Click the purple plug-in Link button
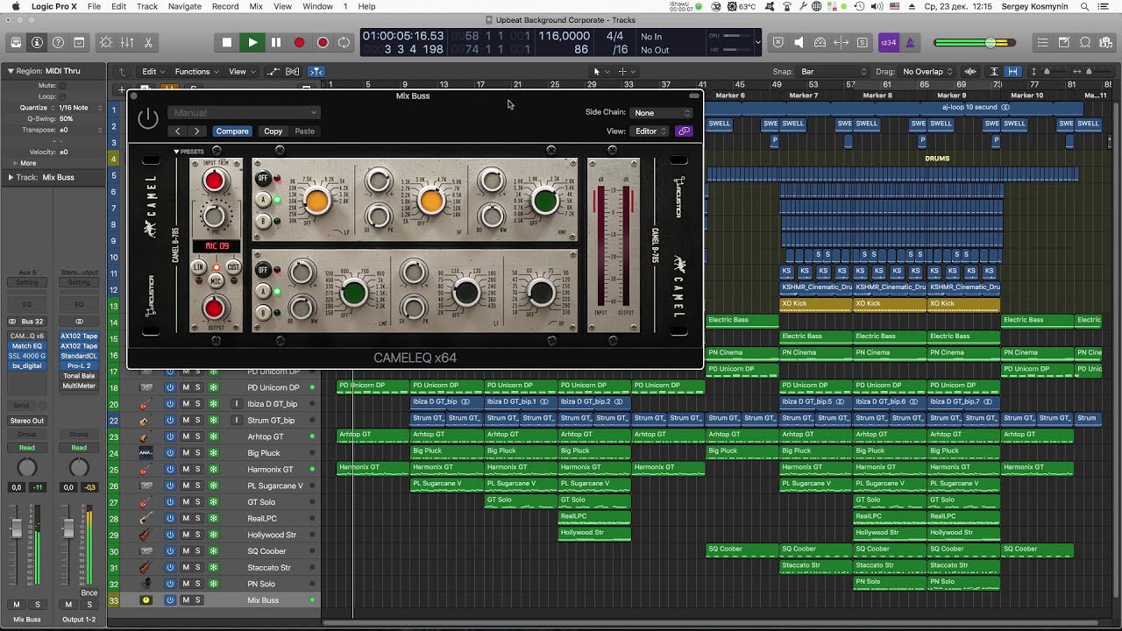This screenshot has width=1122, height=631. [x=684, y=131]
